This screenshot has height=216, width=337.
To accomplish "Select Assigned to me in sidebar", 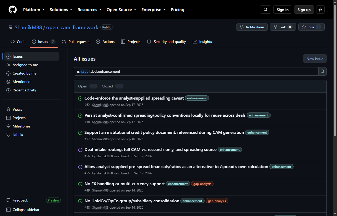I will (32, 65).
